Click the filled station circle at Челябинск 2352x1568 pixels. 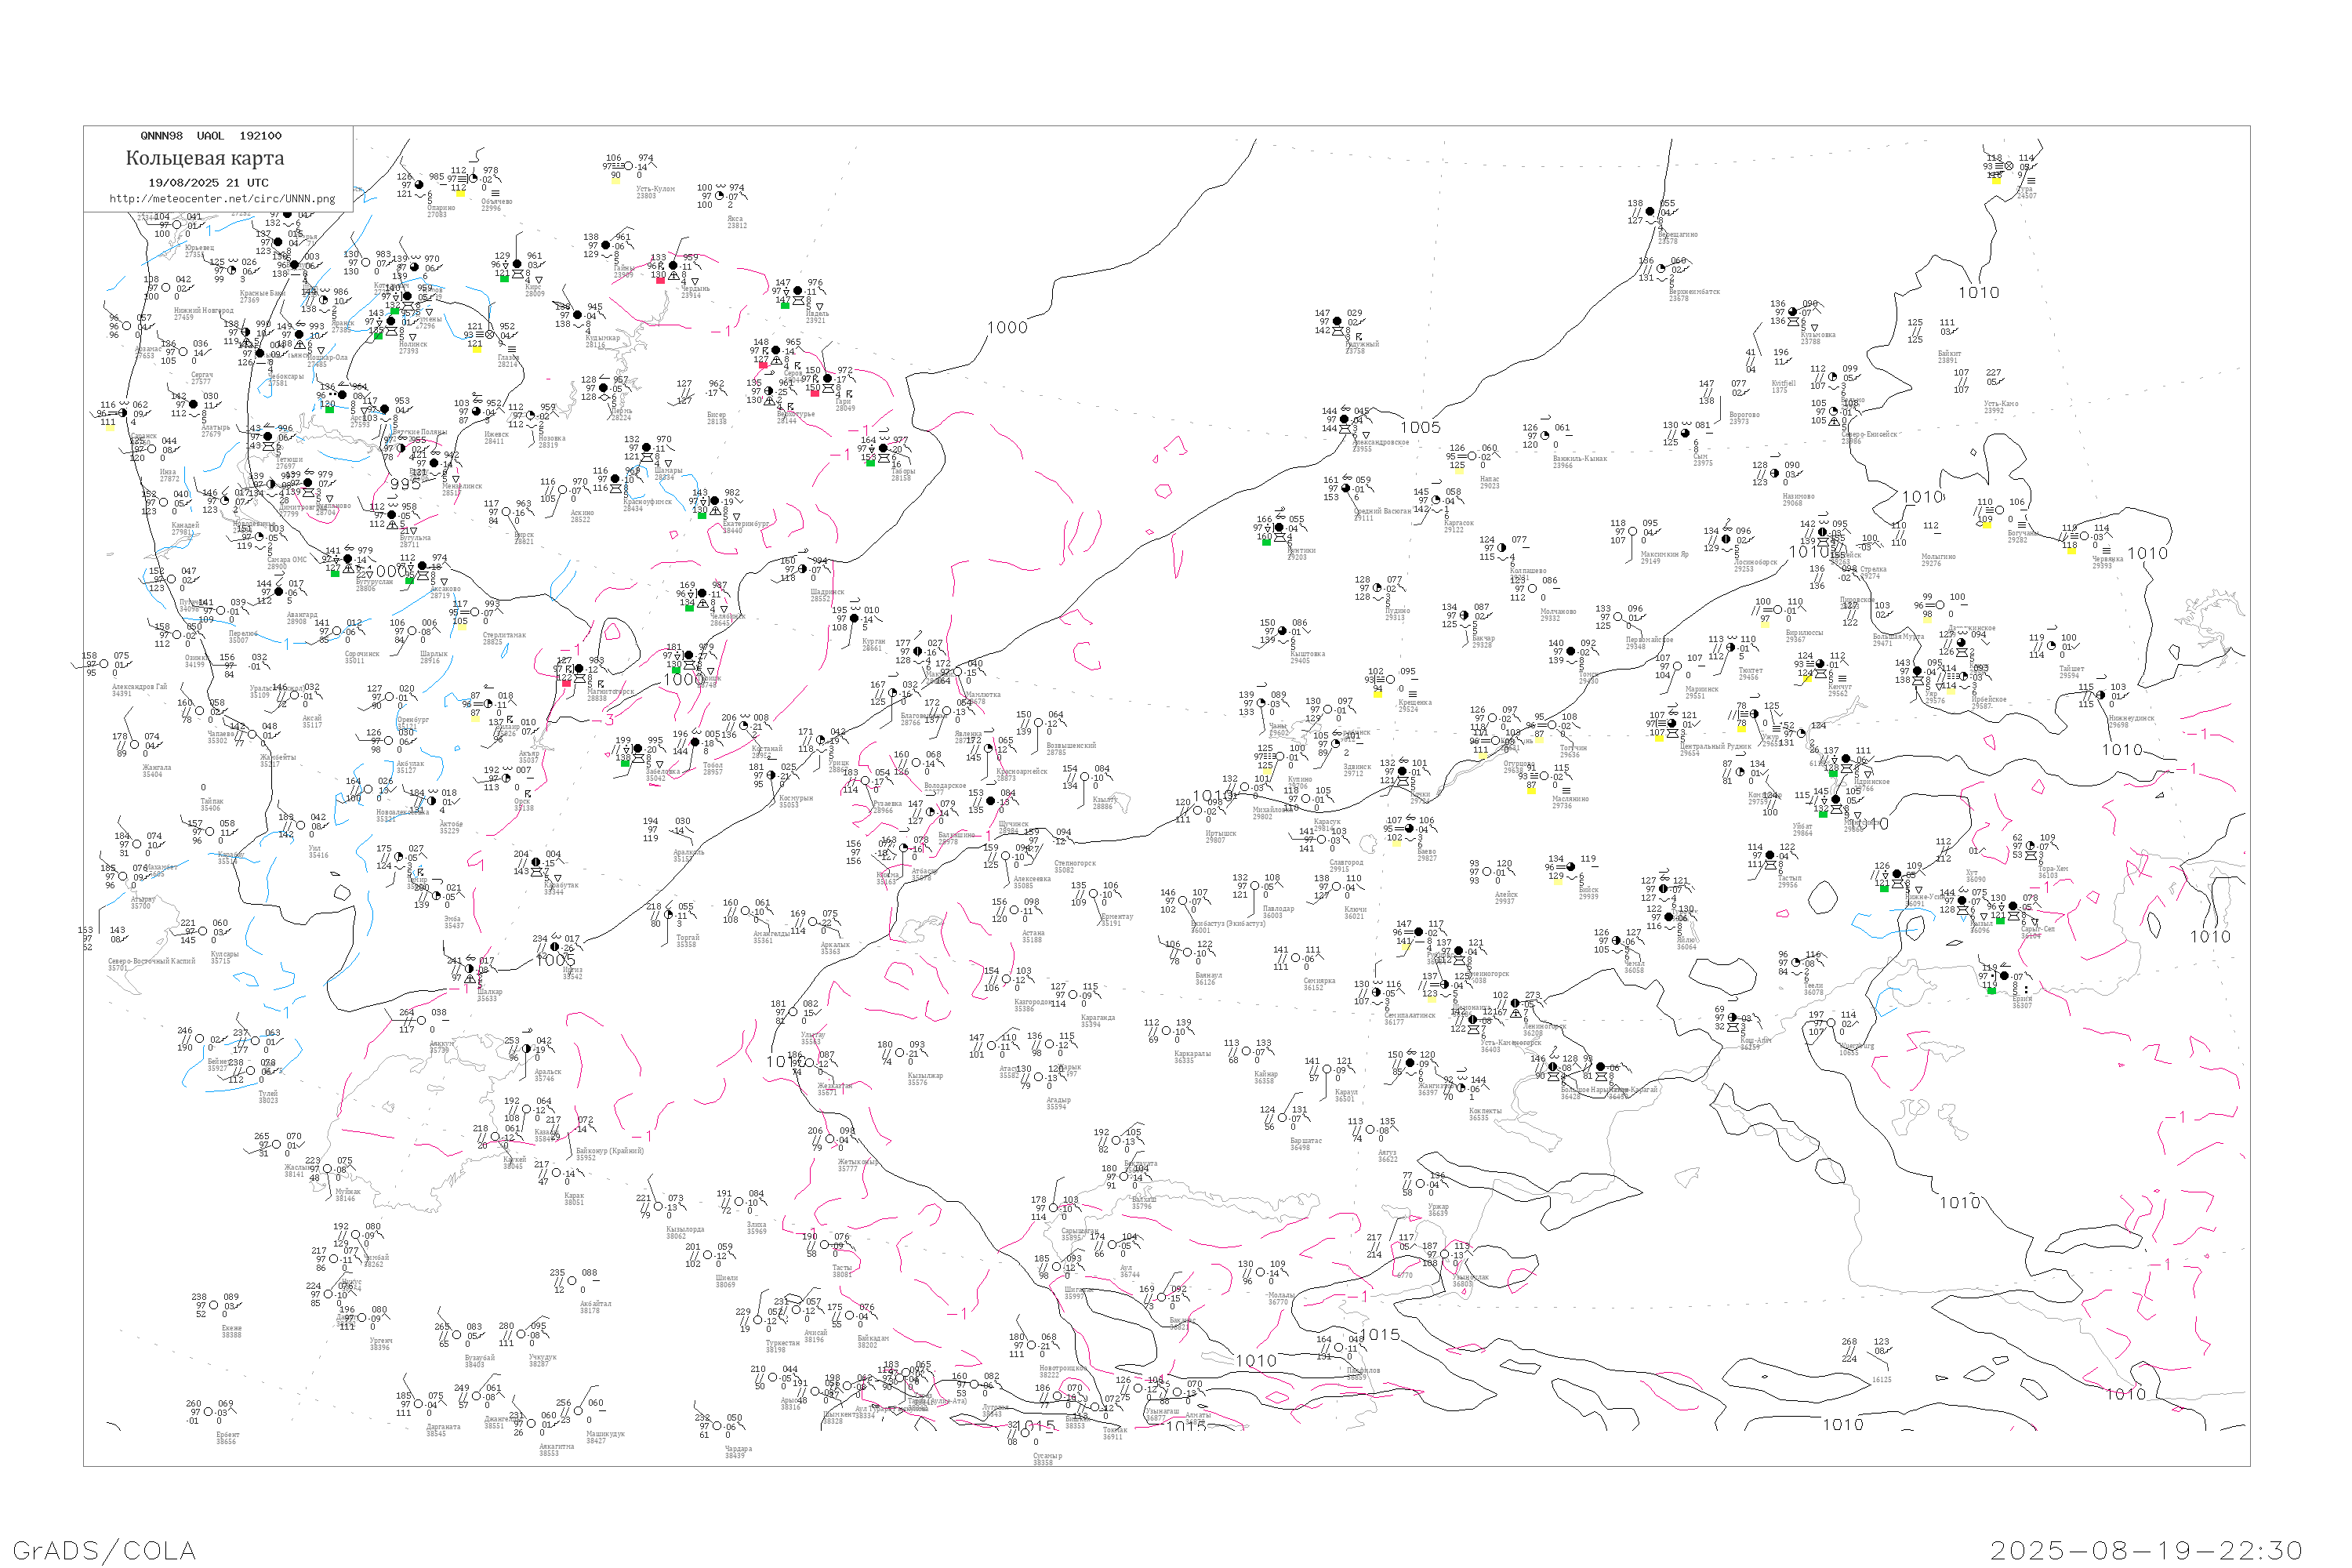(702, 594)
